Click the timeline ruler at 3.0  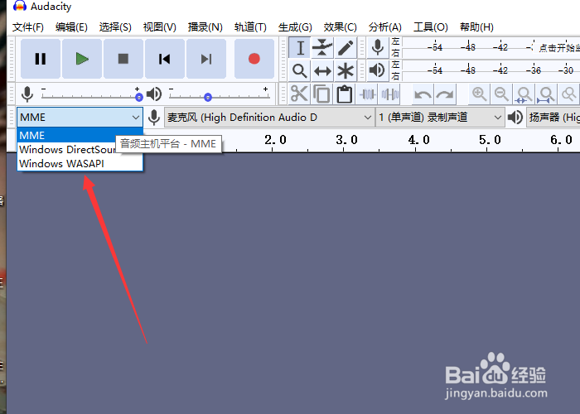(346, 140)
